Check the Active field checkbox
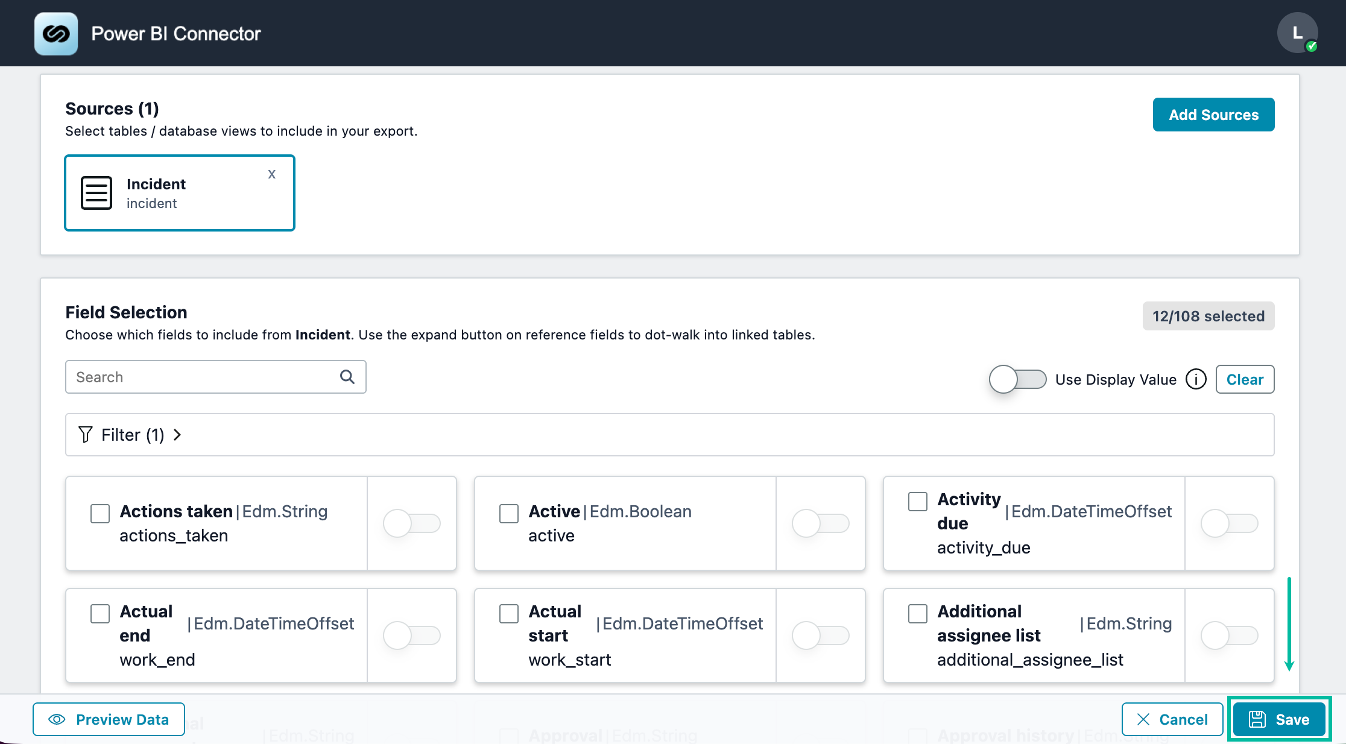 point(509,514)
